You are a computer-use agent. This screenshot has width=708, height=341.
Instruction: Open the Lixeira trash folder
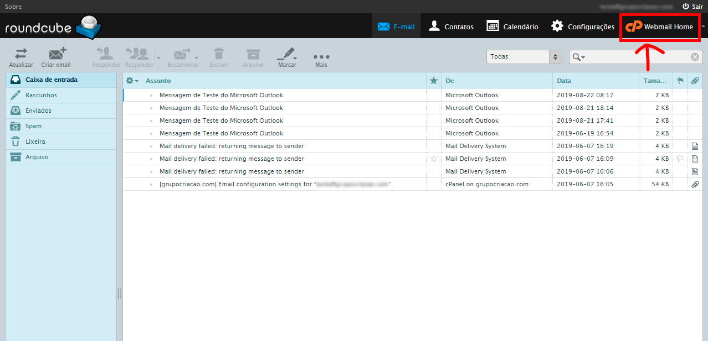(x=37, y=141)
